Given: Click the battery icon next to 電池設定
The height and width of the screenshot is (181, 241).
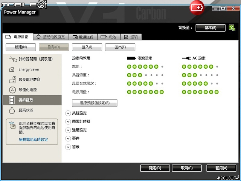Looking at the screenshot, I should click(x=131, y=58).
